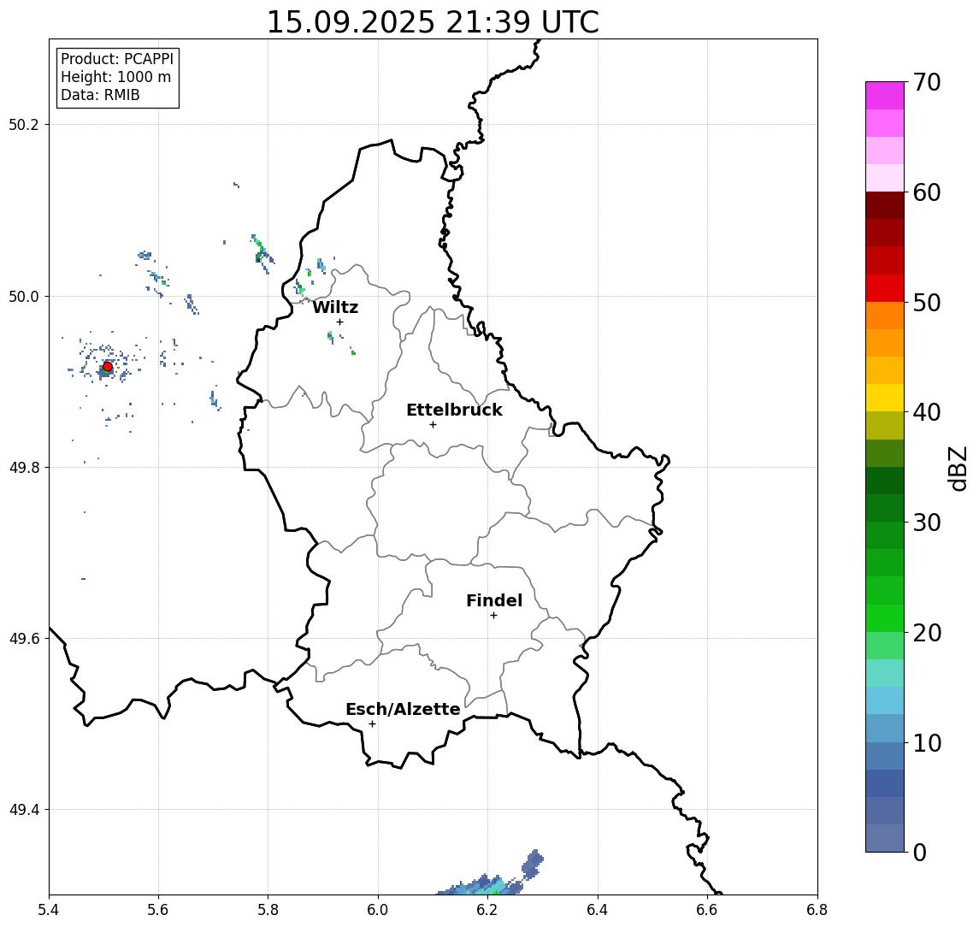Click the 5.6 longitude tick label
The image size is (979, 927).
click(158, 910)
